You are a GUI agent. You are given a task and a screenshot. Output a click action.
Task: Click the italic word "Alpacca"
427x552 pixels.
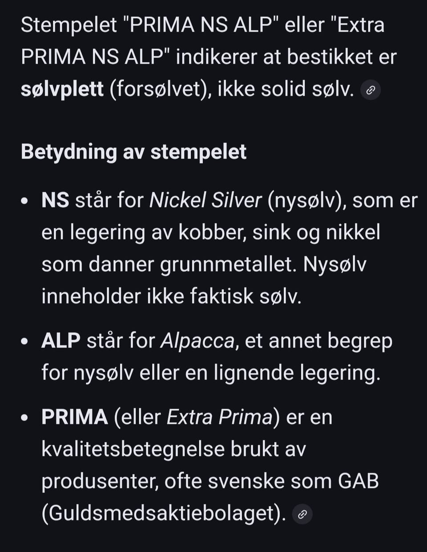tap(197, 341)
